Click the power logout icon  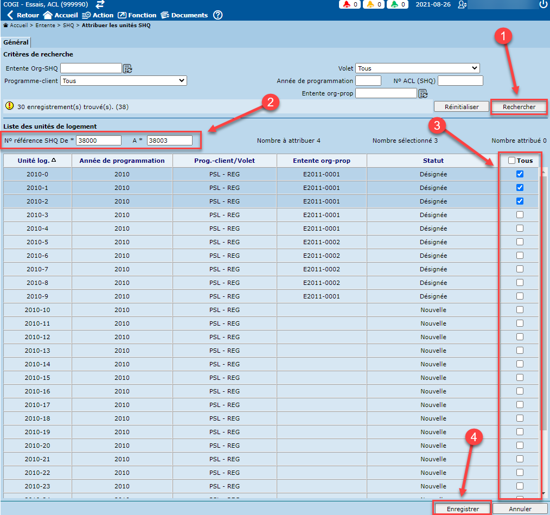click(x=543, y=4)
